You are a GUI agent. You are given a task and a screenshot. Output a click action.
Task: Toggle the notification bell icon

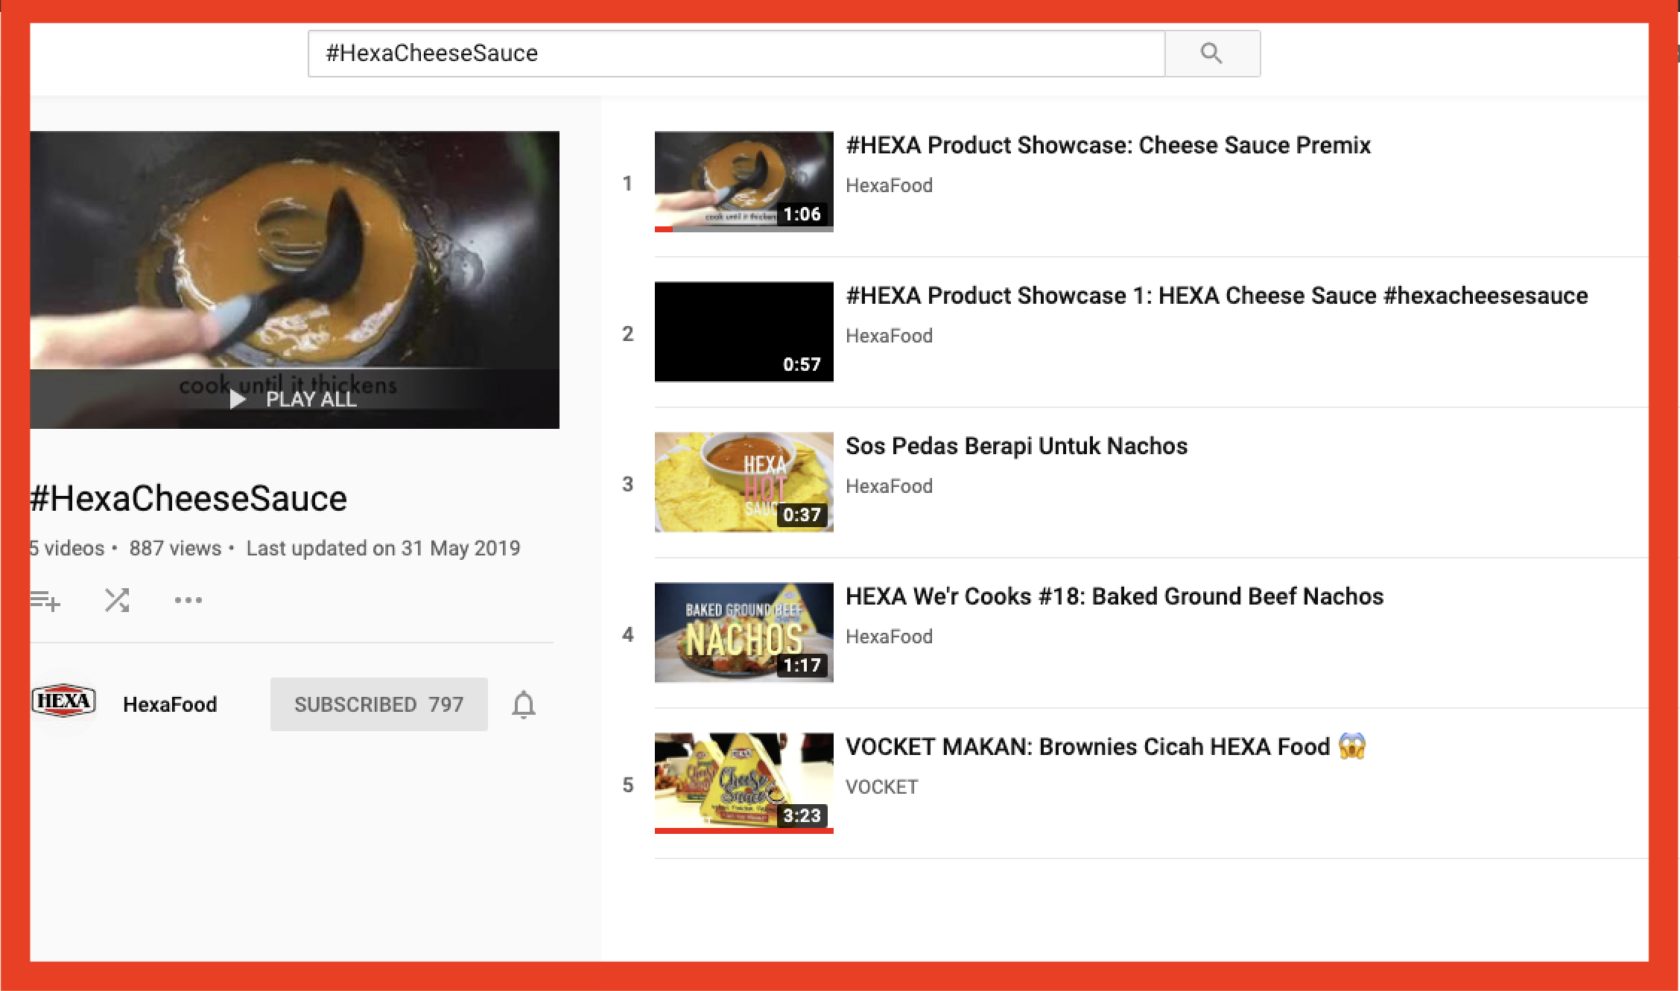tap(524, 704)
